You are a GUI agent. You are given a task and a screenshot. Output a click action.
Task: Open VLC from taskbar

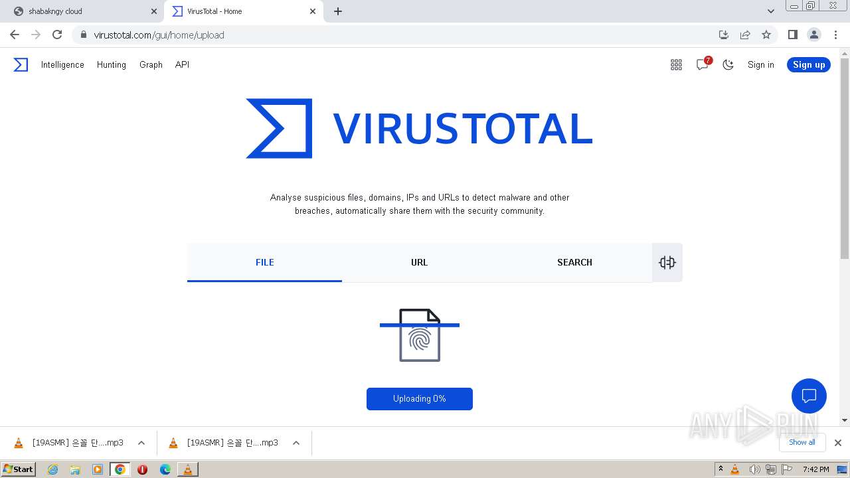pos(188,469)
